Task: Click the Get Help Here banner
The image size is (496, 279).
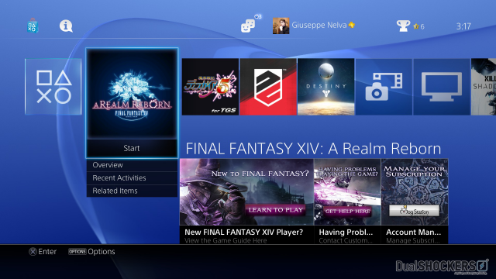Action: coord(347,201)
